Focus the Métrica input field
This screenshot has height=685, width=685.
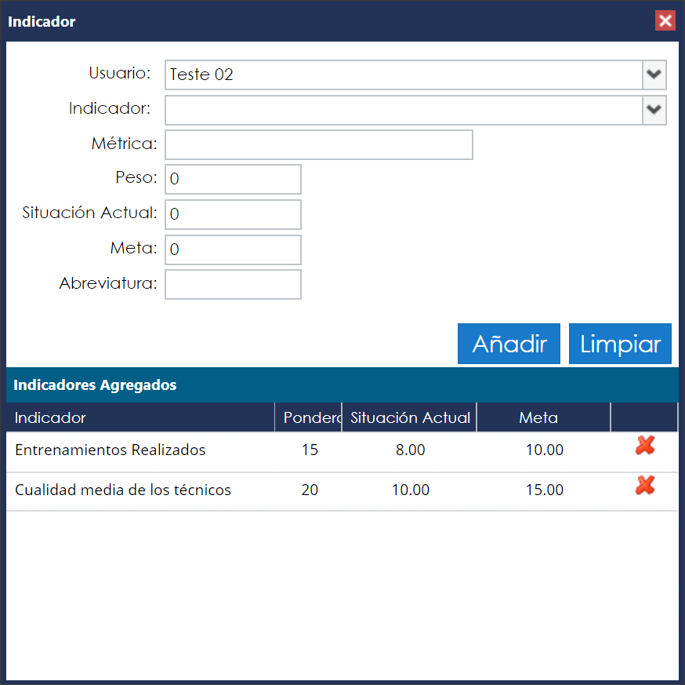319,145
